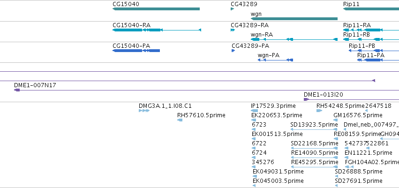Click the wgn-RA transcript label

coord(262,35)
